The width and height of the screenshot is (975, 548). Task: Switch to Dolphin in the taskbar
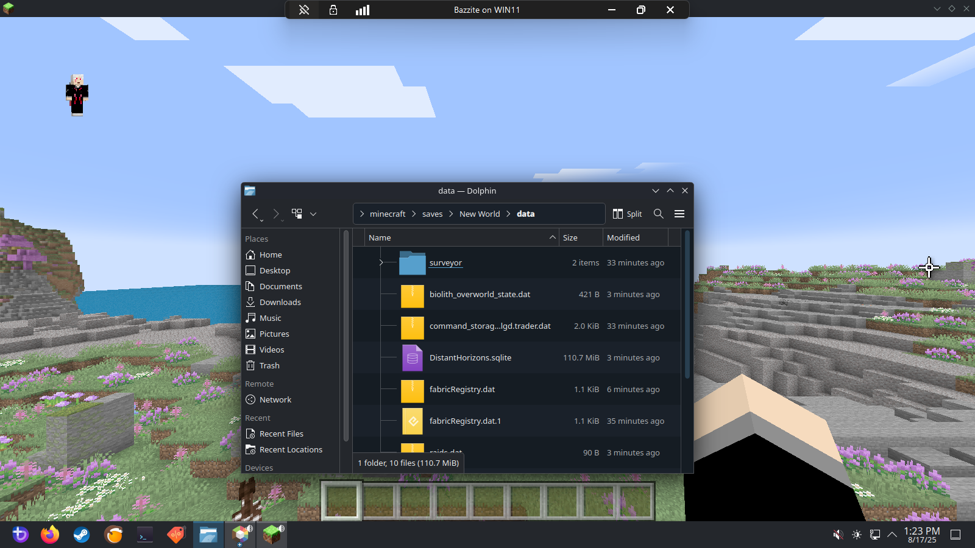tap(208, 535)
